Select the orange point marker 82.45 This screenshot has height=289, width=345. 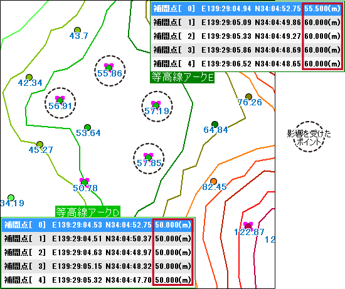pyautogui.click(x=213, y=181)
